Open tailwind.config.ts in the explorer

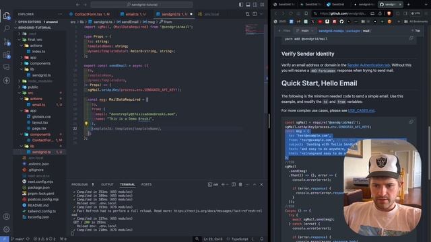point(42,211)
